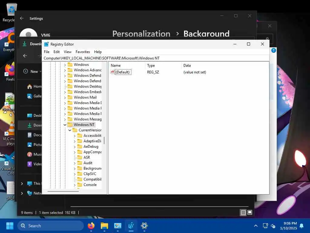Screen dimensions: 310x233
Task: Select the Console key
Action: (90, 185)
